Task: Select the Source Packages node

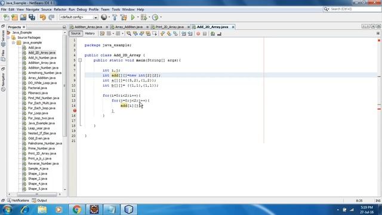Action: (29, 38)
